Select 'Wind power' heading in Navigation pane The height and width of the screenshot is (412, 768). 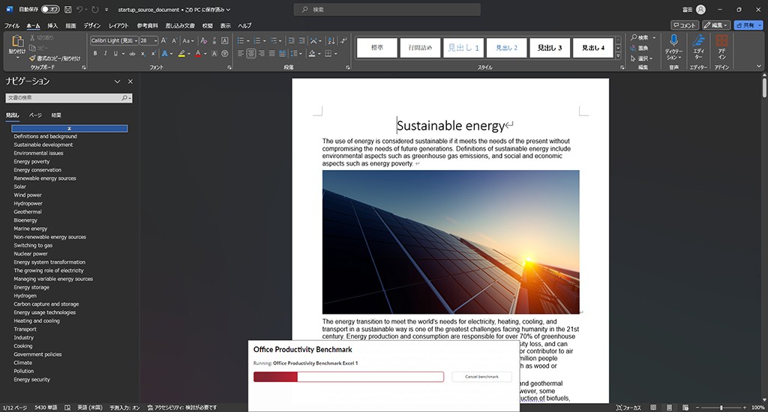point(28,195)
